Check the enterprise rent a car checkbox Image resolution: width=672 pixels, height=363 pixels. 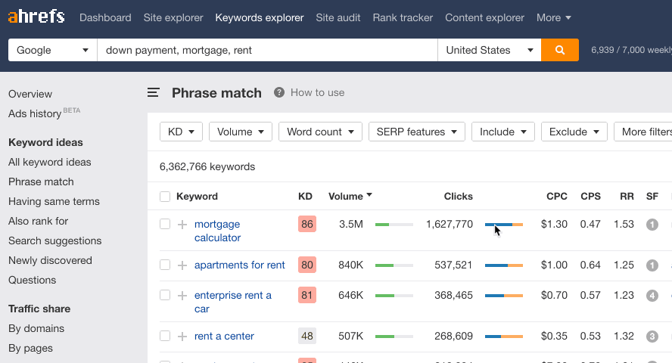pos(165,296)
